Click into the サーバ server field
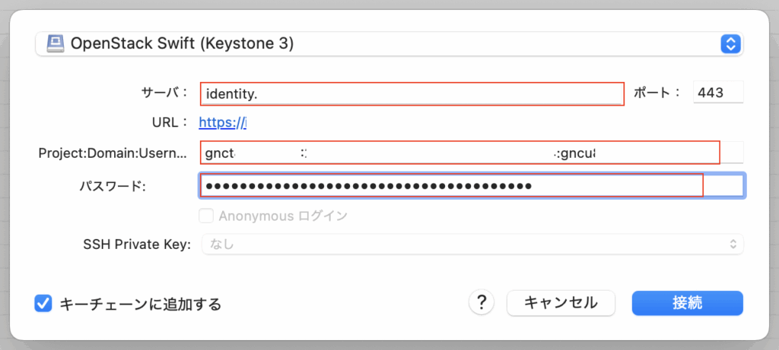The height and width of the screenshot is (350, 779). click(x=412, y=93)
